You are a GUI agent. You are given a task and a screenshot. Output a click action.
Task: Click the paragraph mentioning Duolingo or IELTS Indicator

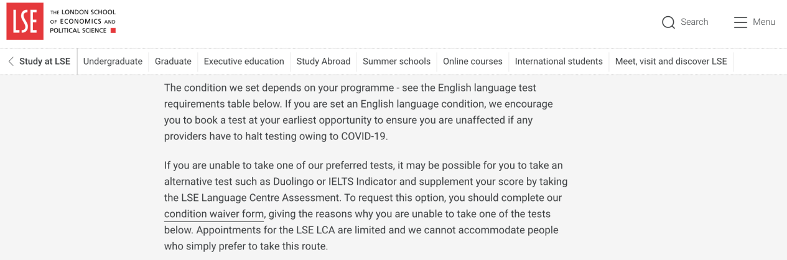(x=366, y=206)
